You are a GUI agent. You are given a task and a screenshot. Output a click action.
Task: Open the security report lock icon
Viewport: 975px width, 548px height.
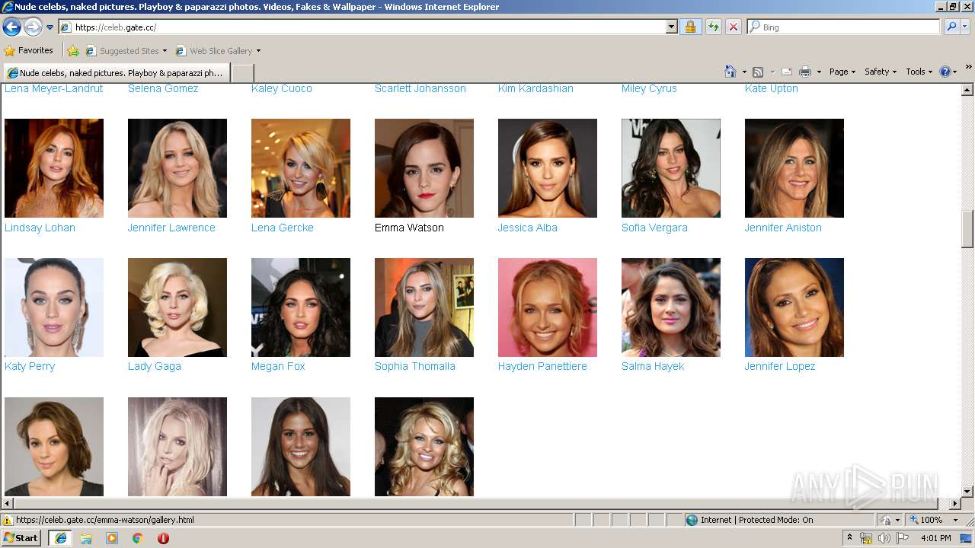point(690,27)
